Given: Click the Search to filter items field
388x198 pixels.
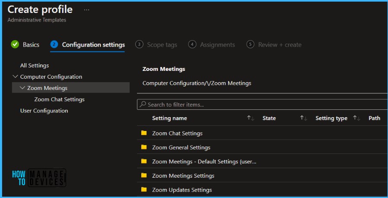Looking at the screenshot, I should [263, 105].
